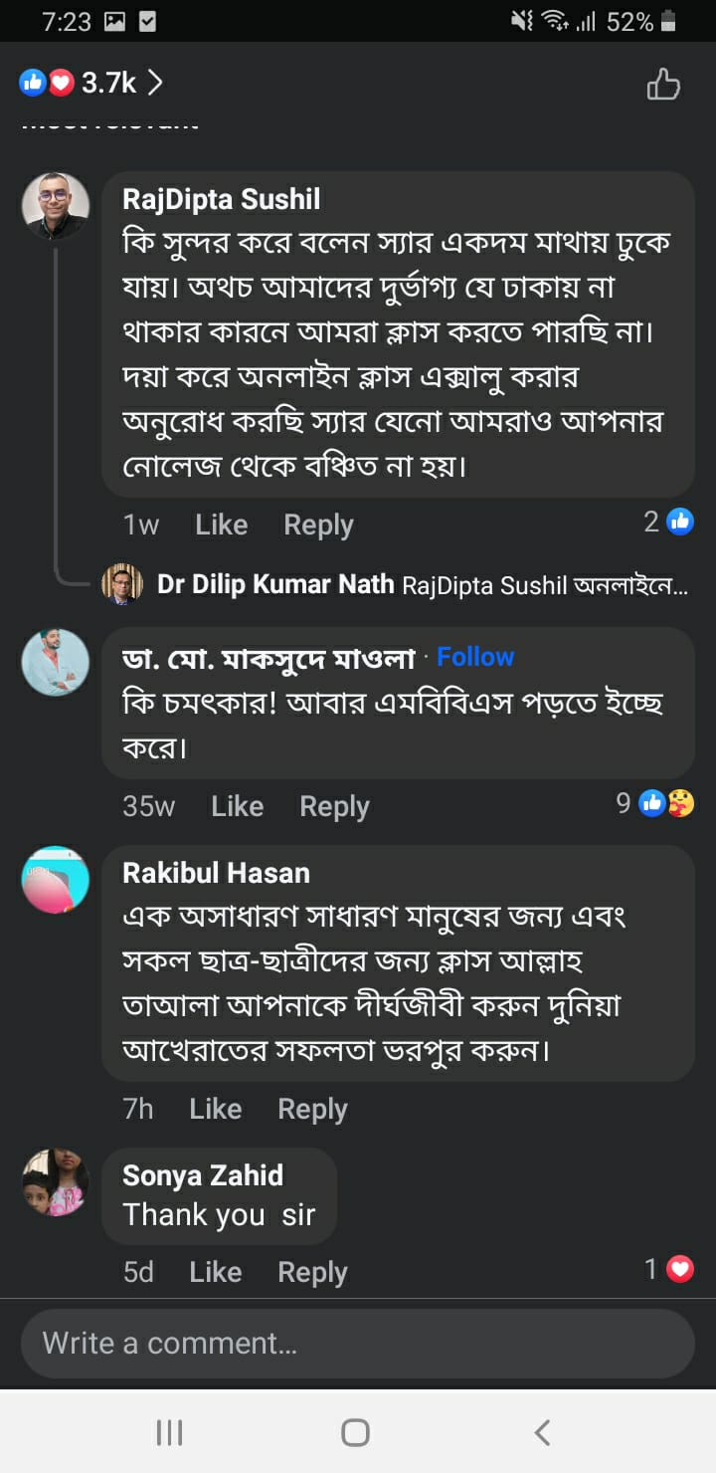Reply to the 35w-old comment

point(334,806)
